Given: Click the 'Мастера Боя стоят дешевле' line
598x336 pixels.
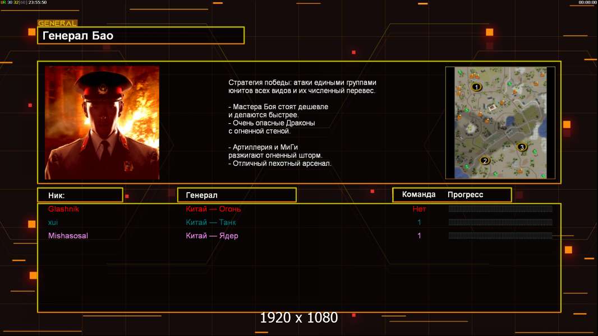Looking at the screenshot, I should pos(278,107).
